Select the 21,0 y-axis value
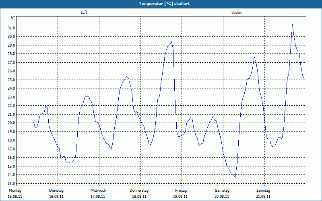 point(12,115)
